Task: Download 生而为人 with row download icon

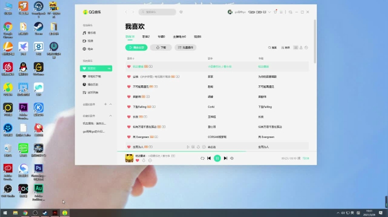Action: (198, 147)
